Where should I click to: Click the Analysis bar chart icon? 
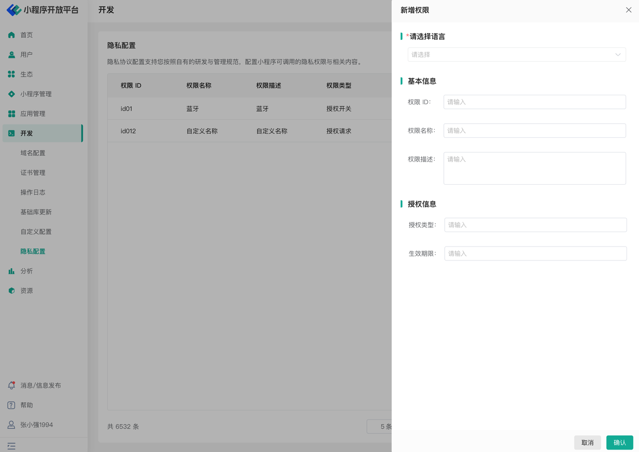(x=11, y=271)
